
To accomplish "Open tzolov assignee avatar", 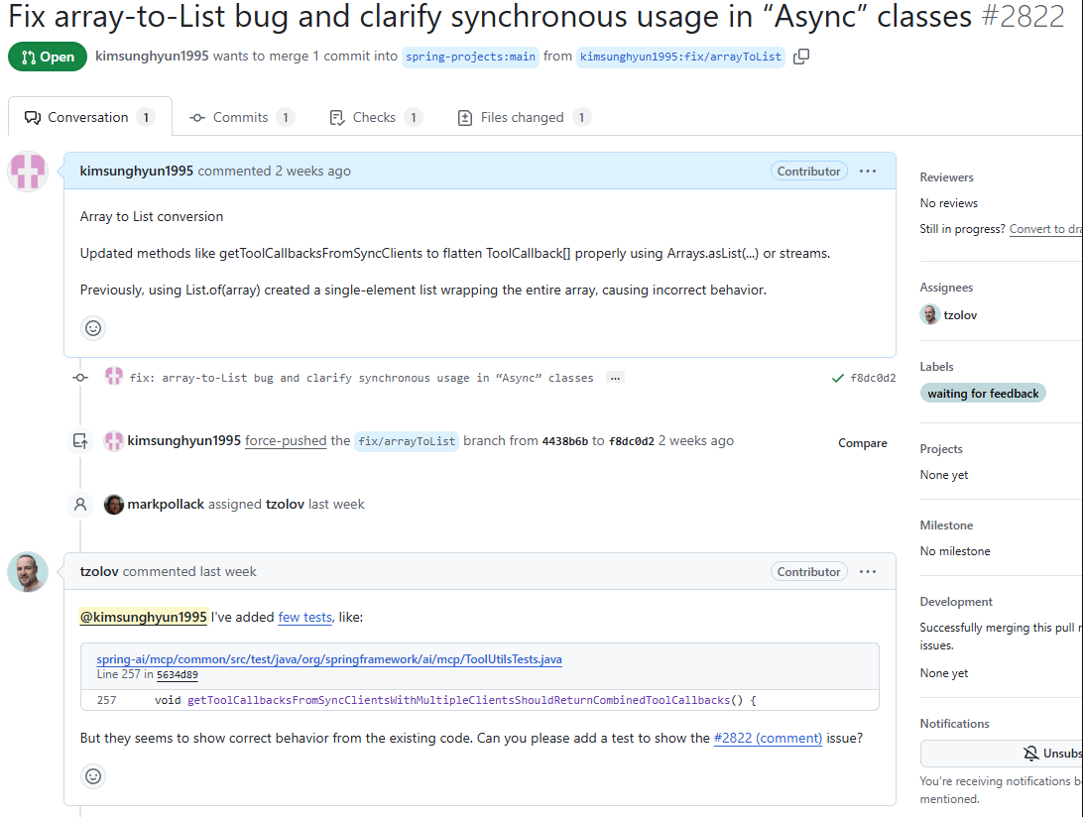I will 930,314.
